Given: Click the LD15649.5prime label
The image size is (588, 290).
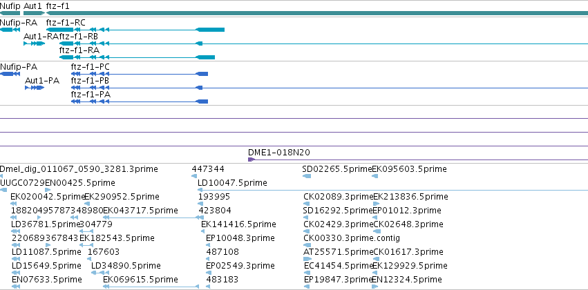Looking at the screenshot, I should tap(46, 266).
